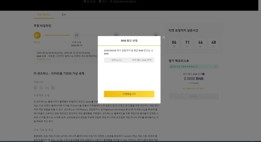Open the SAND Research Report link
261x142 pixels.
124,2
